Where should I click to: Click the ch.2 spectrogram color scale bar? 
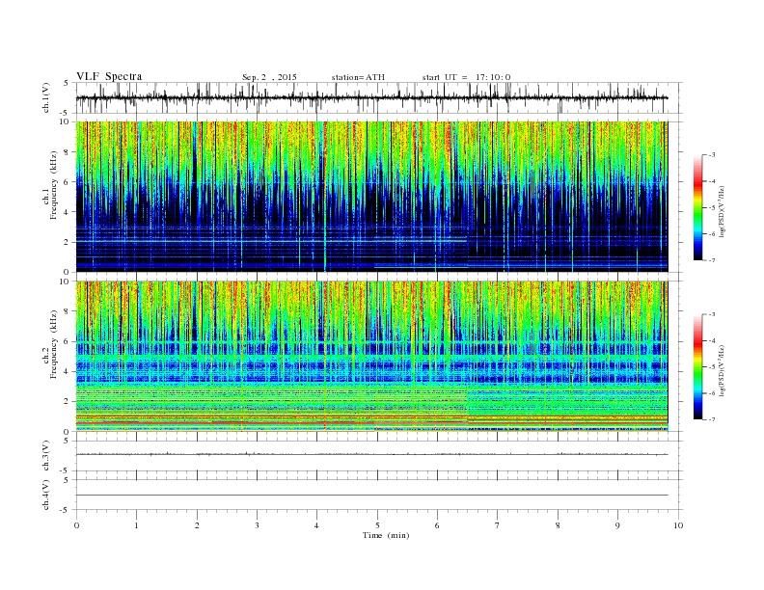click(x=697, y=367)
